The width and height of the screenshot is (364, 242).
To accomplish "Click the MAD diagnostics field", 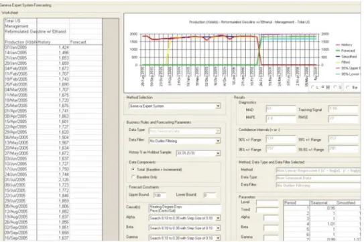I will point(281,109).
